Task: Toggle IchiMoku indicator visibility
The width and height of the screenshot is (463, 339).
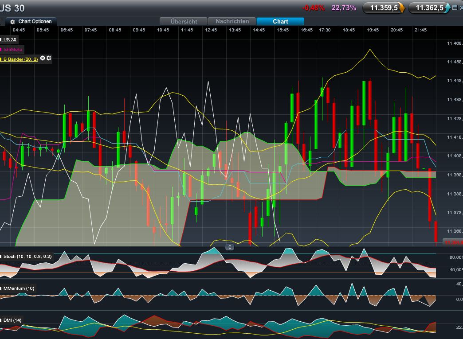Action: tap(13, 49)
